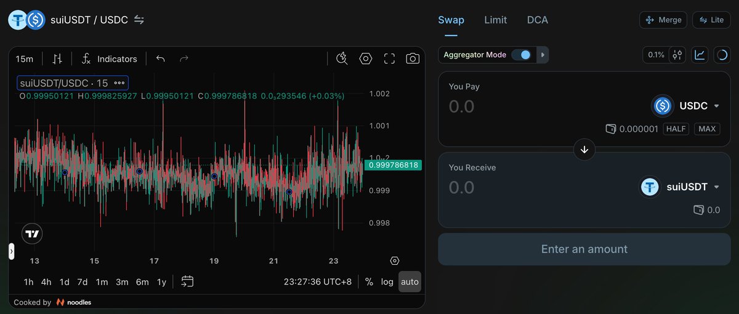Take a chart snapshot with the camera icon
This screenshot has height=314, width=739.
coord(413,58)
